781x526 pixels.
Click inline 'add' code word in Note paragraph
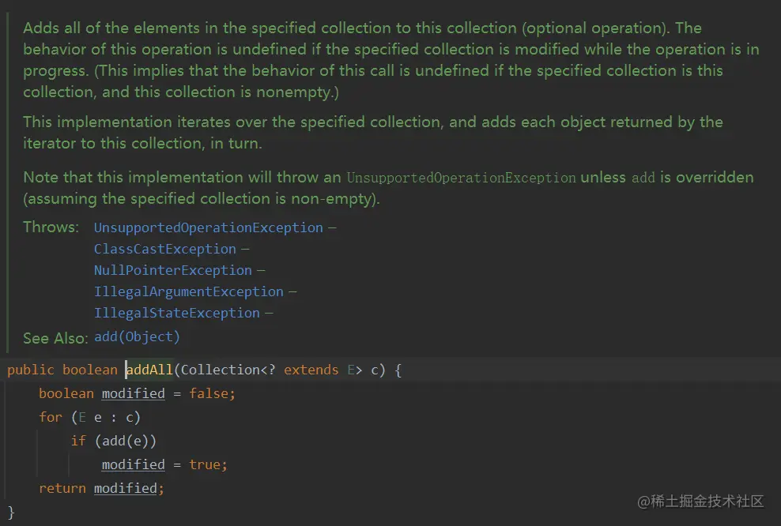click(643, 178)
